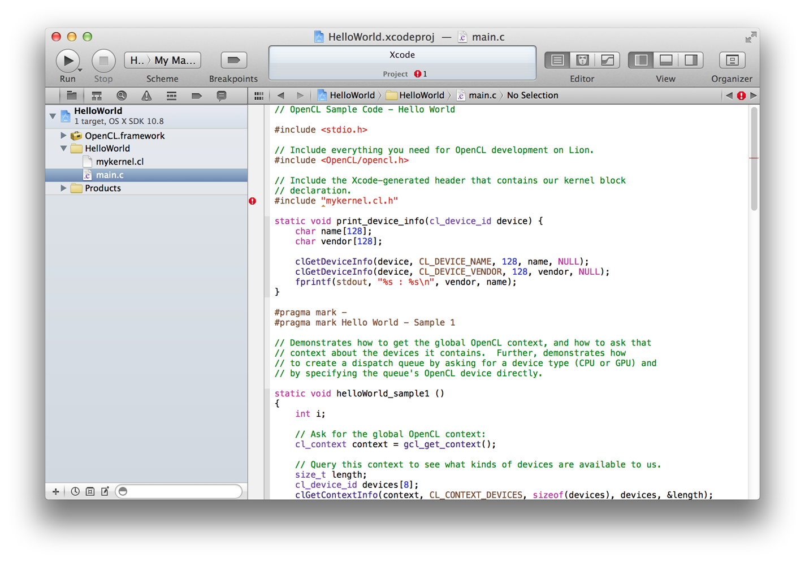805x562 pixels.
Task: Open the Organizer window
Action: [732, 60]
